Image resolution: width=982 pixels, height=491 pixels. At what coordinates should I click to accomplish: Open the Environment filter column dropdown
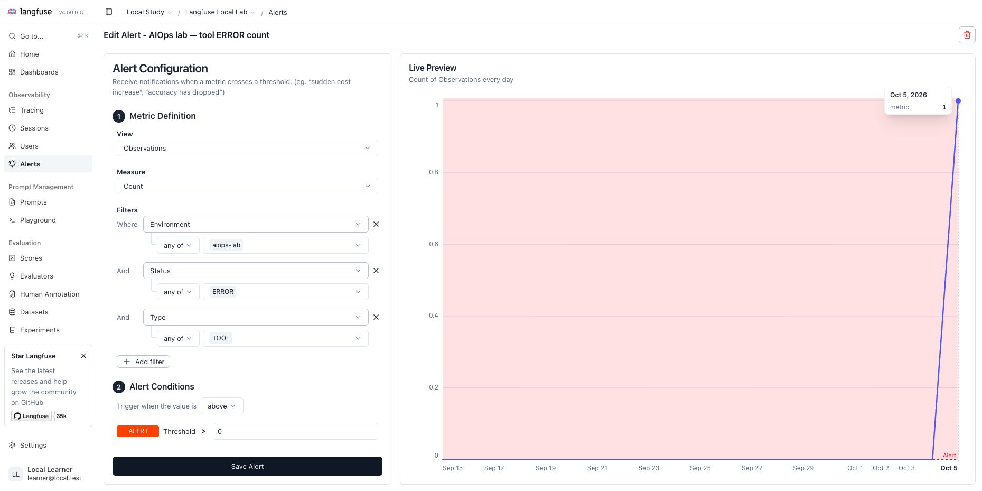[256, 224]
